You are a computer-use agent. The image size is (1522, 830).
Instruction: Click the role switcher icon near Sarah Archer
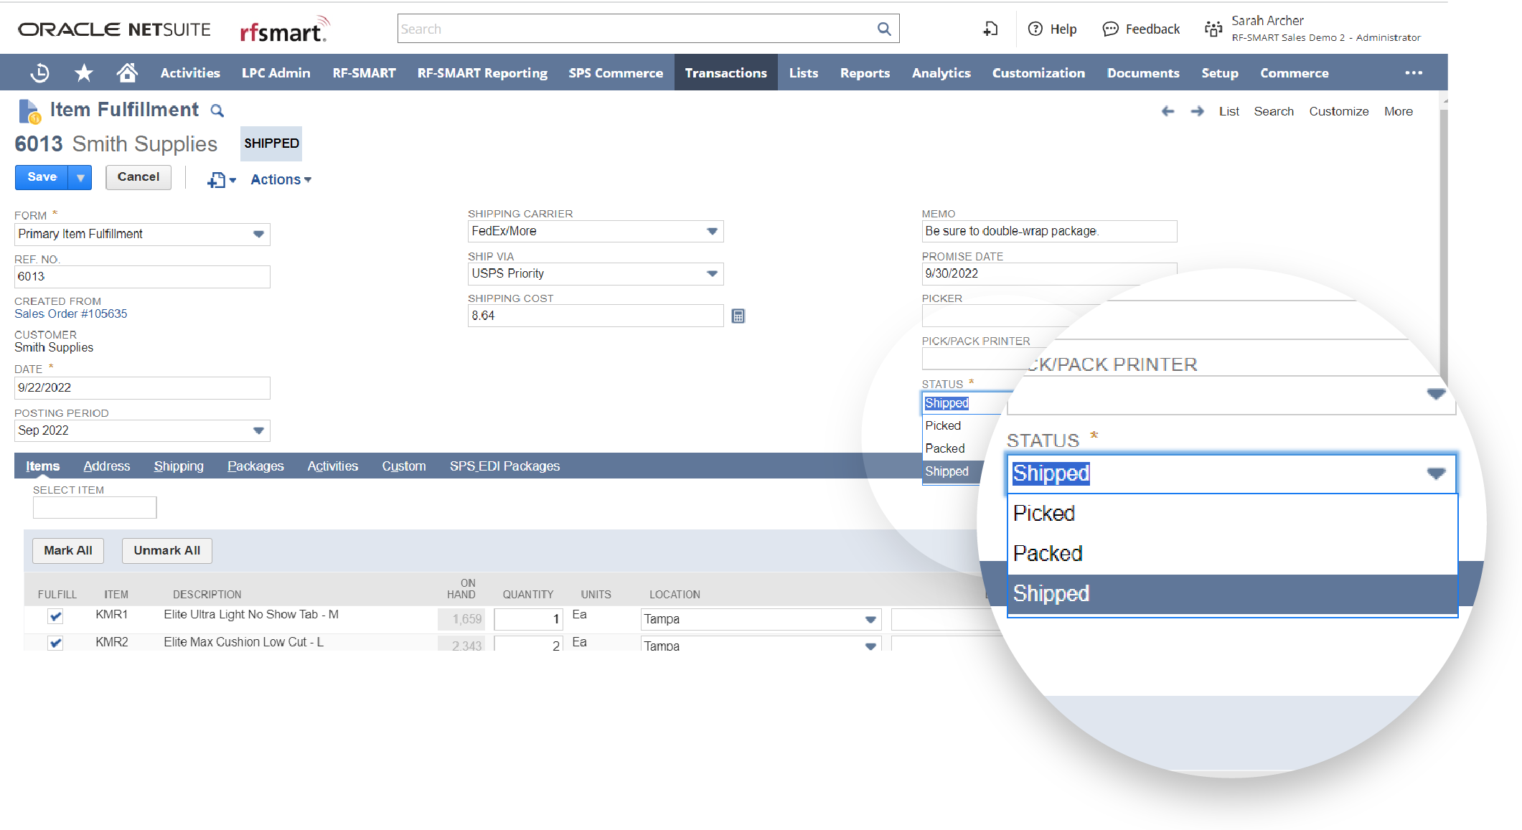click(x=1212, y=28)
